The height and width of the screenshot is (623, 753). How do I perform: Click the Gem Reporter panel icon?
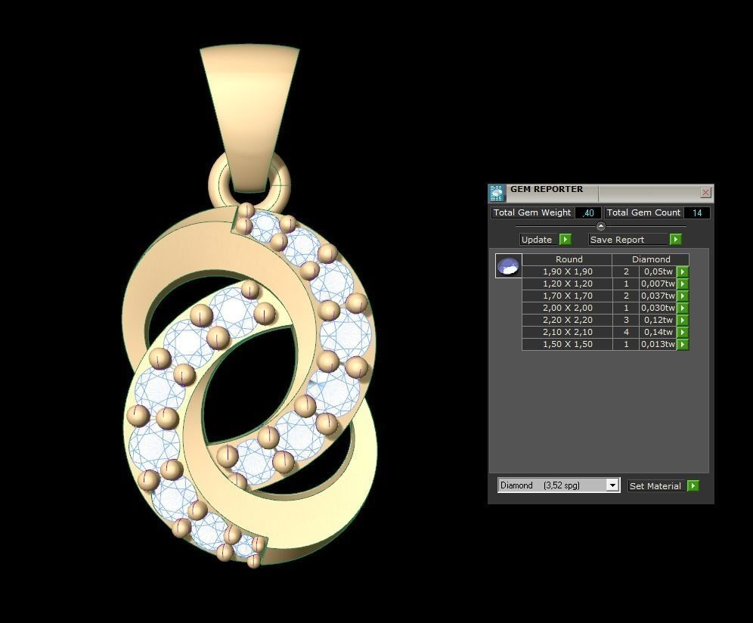coord(497,193)
